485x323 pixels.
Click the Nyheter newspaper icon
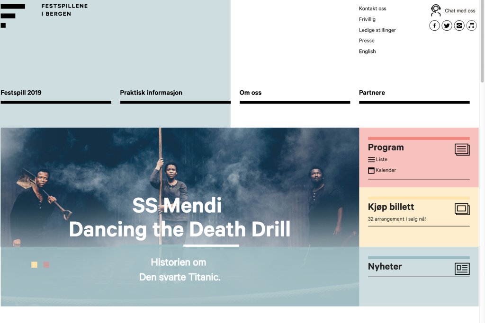click(x=462, y=269)
